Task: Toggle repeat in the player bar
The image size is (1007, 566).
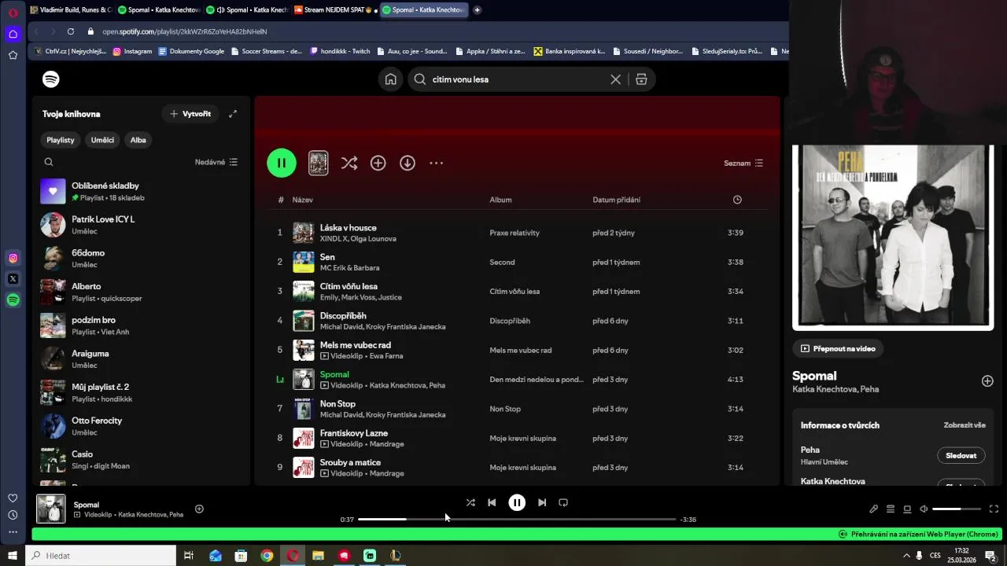Action: click(563, 502)
